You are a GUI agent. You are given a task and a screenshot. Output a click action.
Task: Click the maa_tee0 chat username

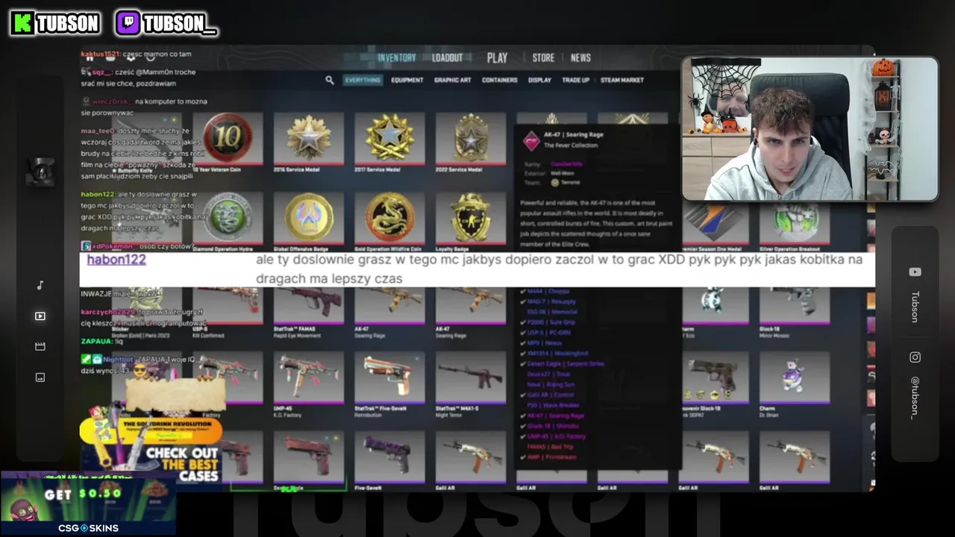(x=98, y=131)
